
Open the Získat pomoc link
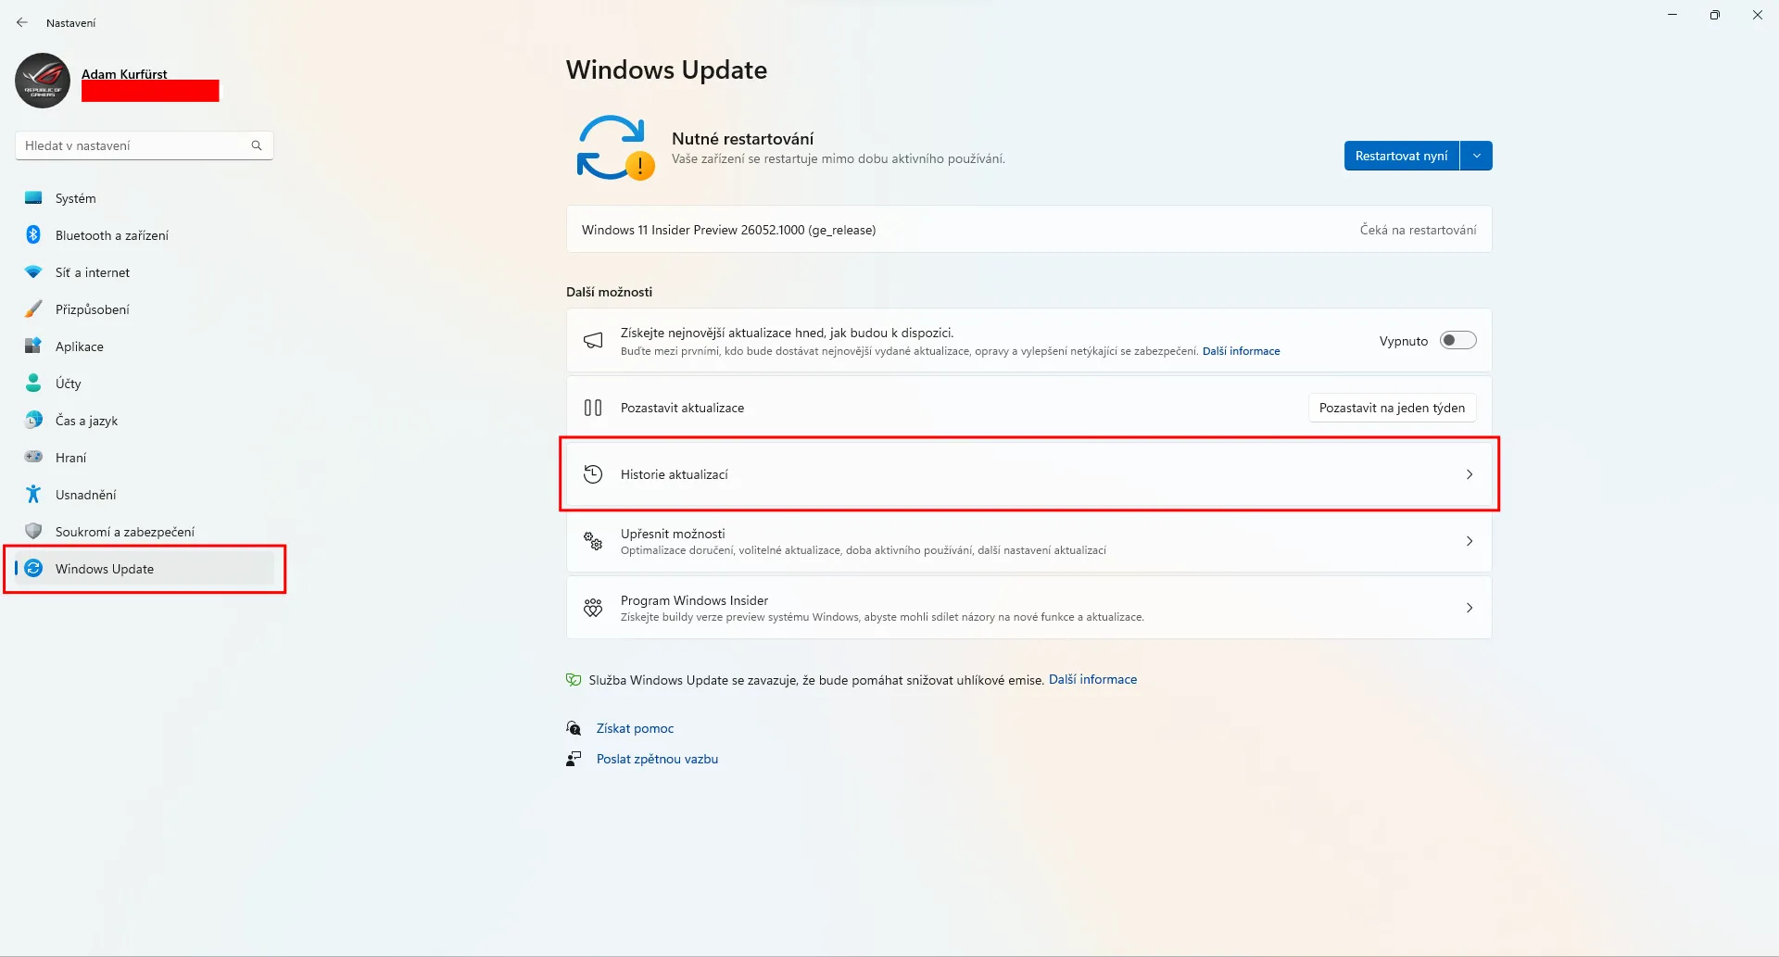tap(635, 728)
